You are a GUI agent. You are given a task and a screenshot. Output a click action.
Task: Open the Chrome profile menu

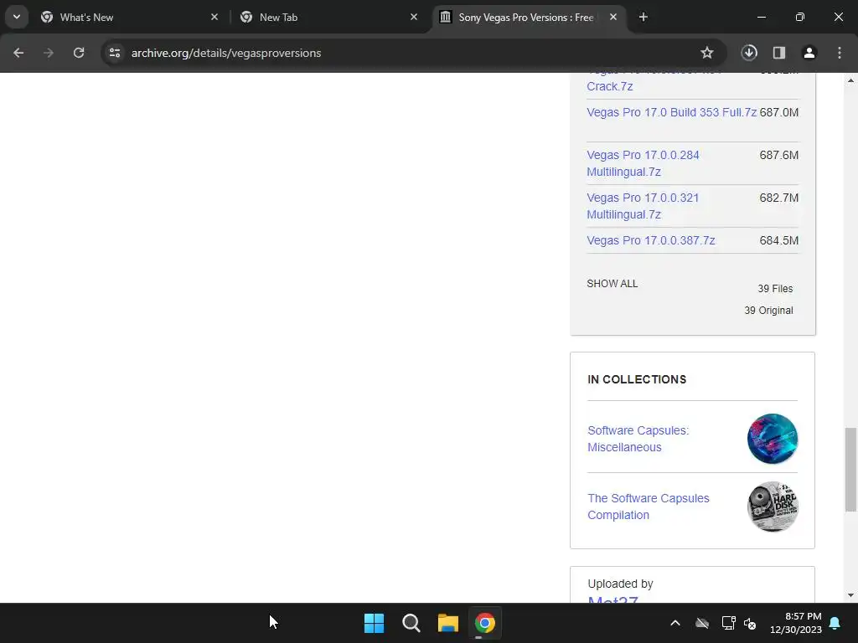809,53
